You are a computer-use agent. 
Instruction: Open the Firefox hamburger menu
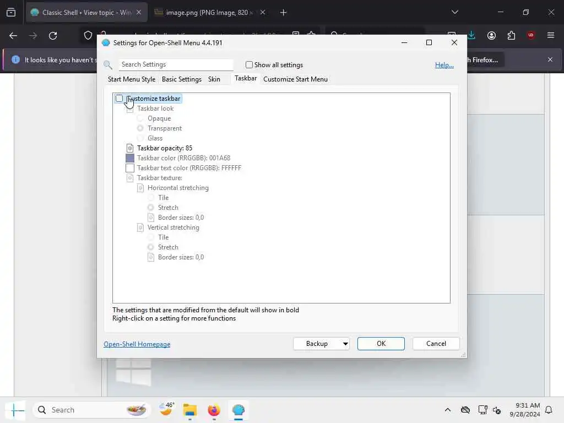[x=551, y=35]
